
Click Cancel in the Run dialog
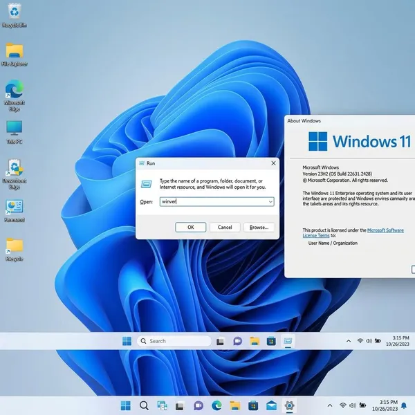coord(225,228)
